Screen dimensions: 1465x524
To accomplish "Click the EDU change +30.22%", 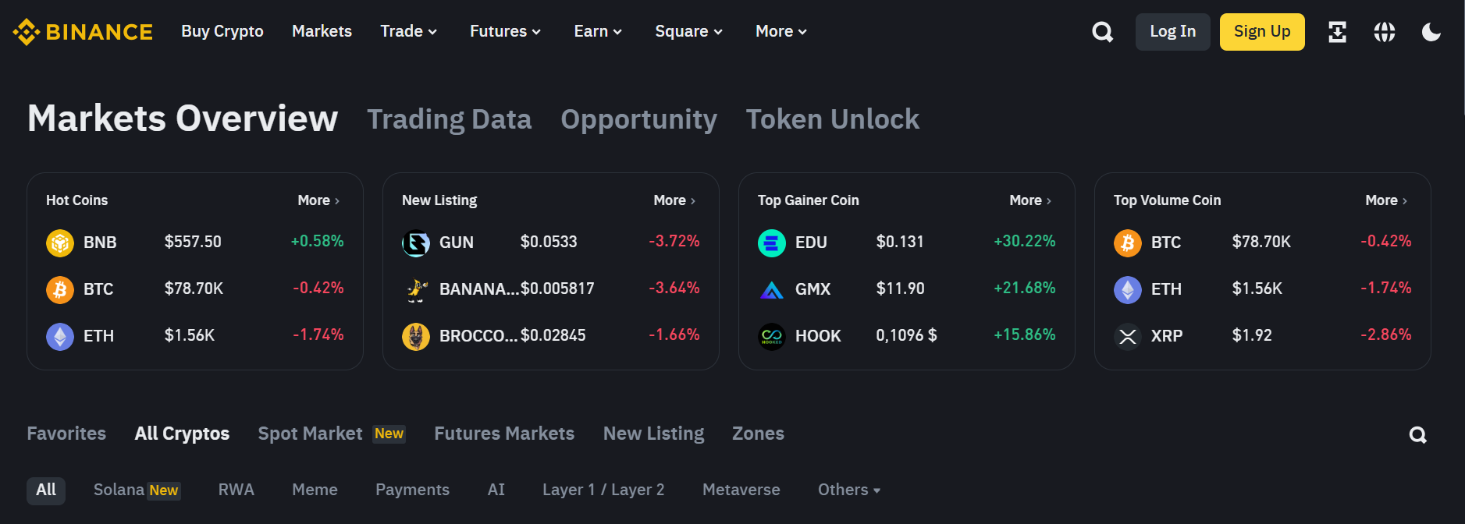I will click(x=1024, y=241).
